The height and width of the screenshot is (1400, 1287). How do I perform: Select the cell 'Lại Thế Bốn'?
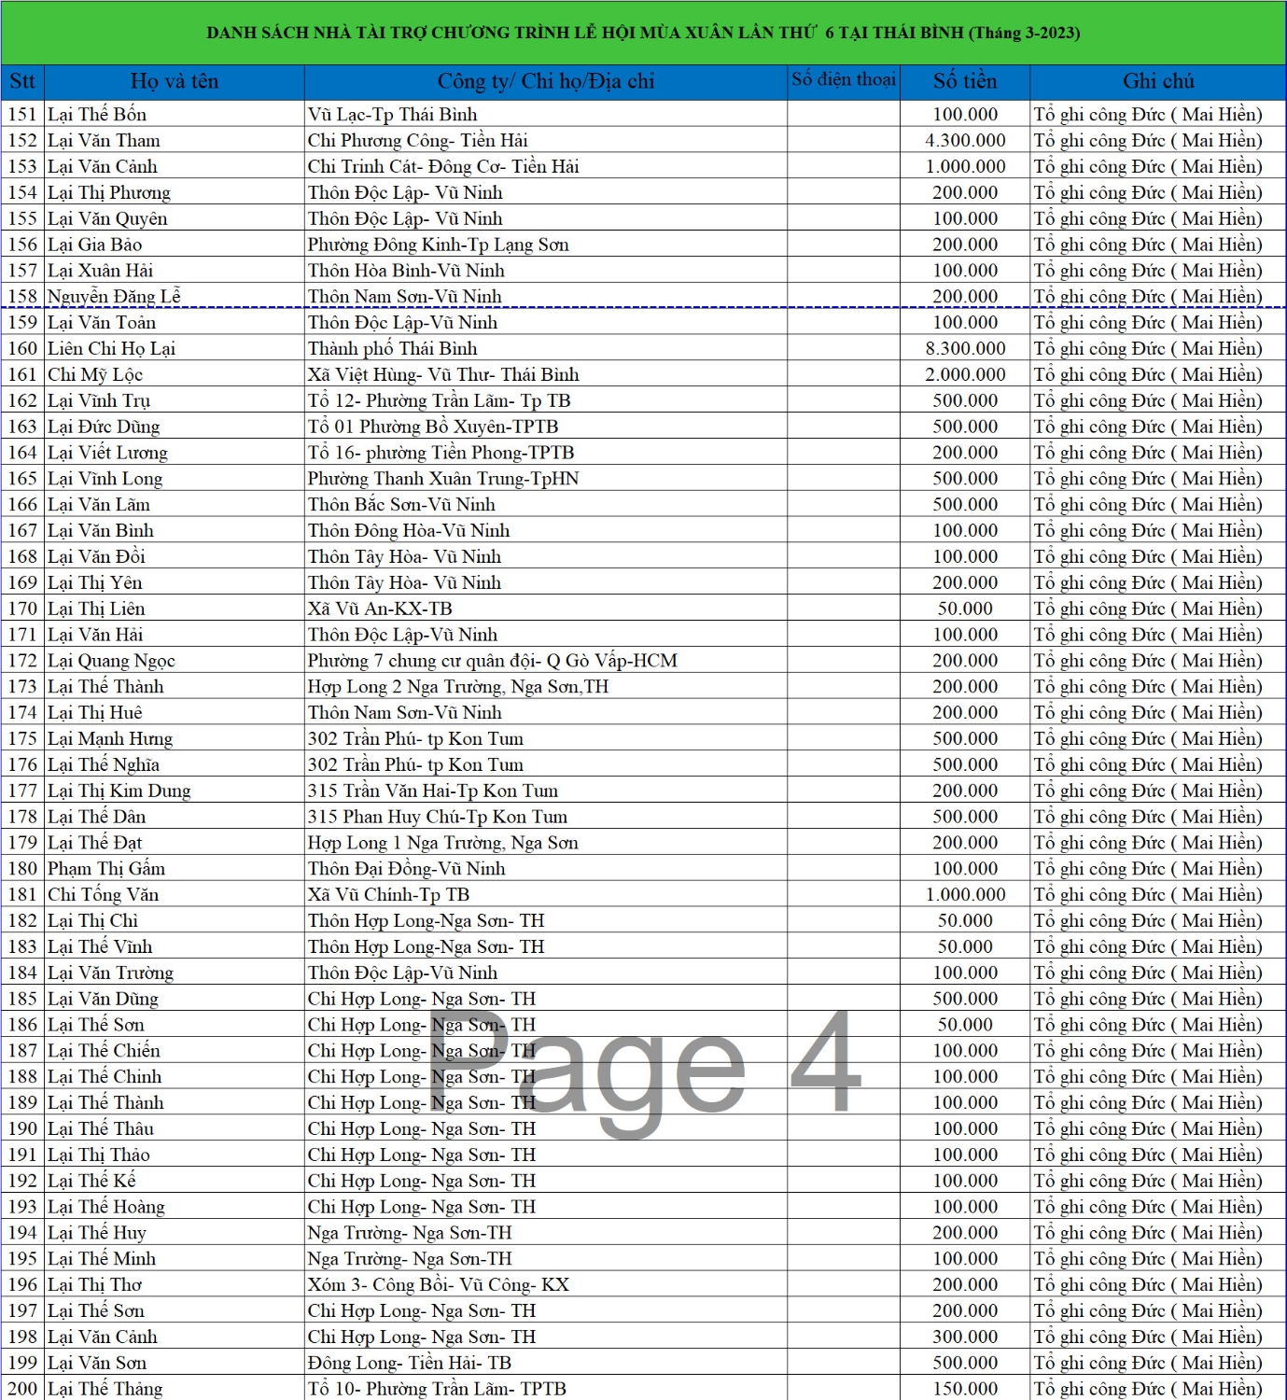pyautogui.click(x=97, y=115)
